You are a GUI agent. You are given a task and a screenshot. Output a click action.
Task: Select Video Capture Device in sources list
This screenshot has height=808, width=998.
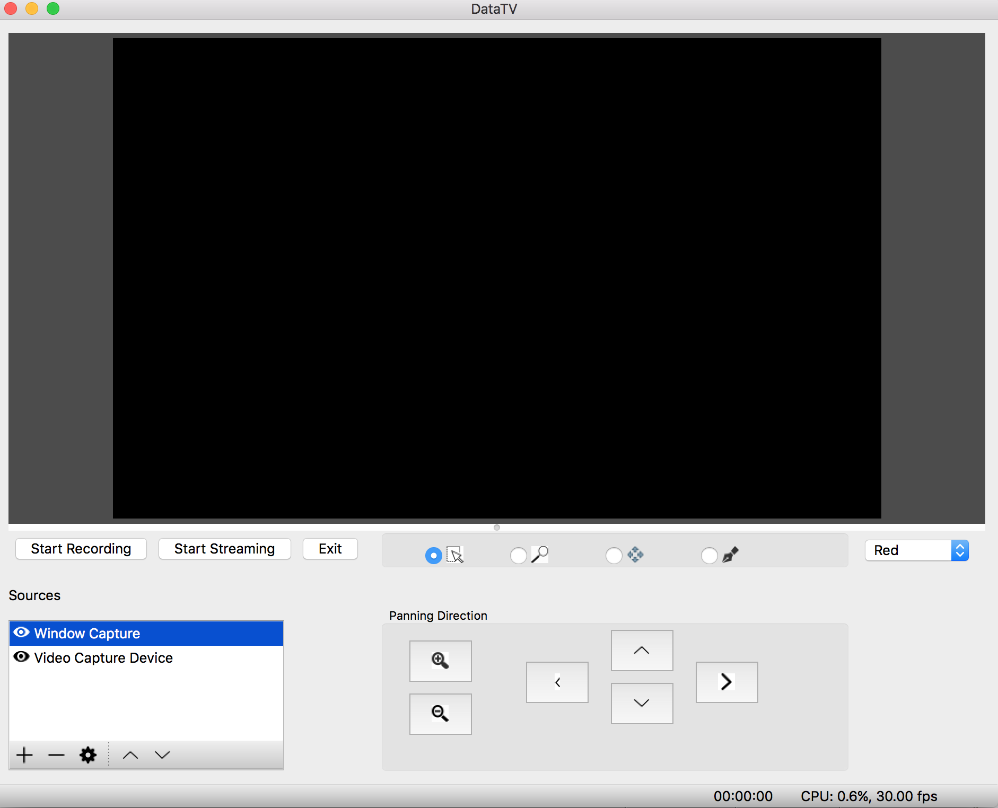point(103,658)
